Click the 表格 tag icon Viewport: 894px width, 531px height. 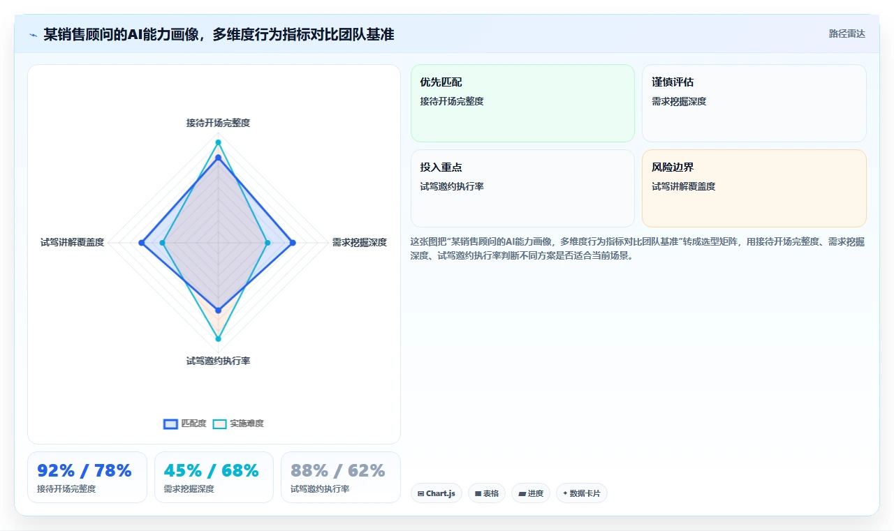click(x=478, y=493)
